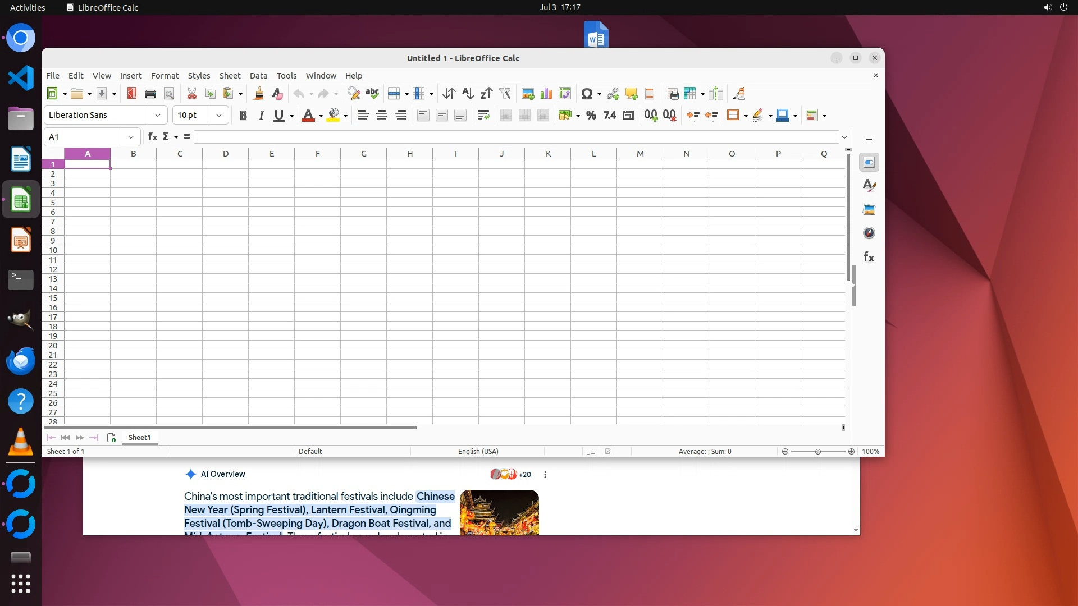Viewport: 1078px width, 606px height.
Task: Click the Export as PDF icon
Action: [132, 94]
